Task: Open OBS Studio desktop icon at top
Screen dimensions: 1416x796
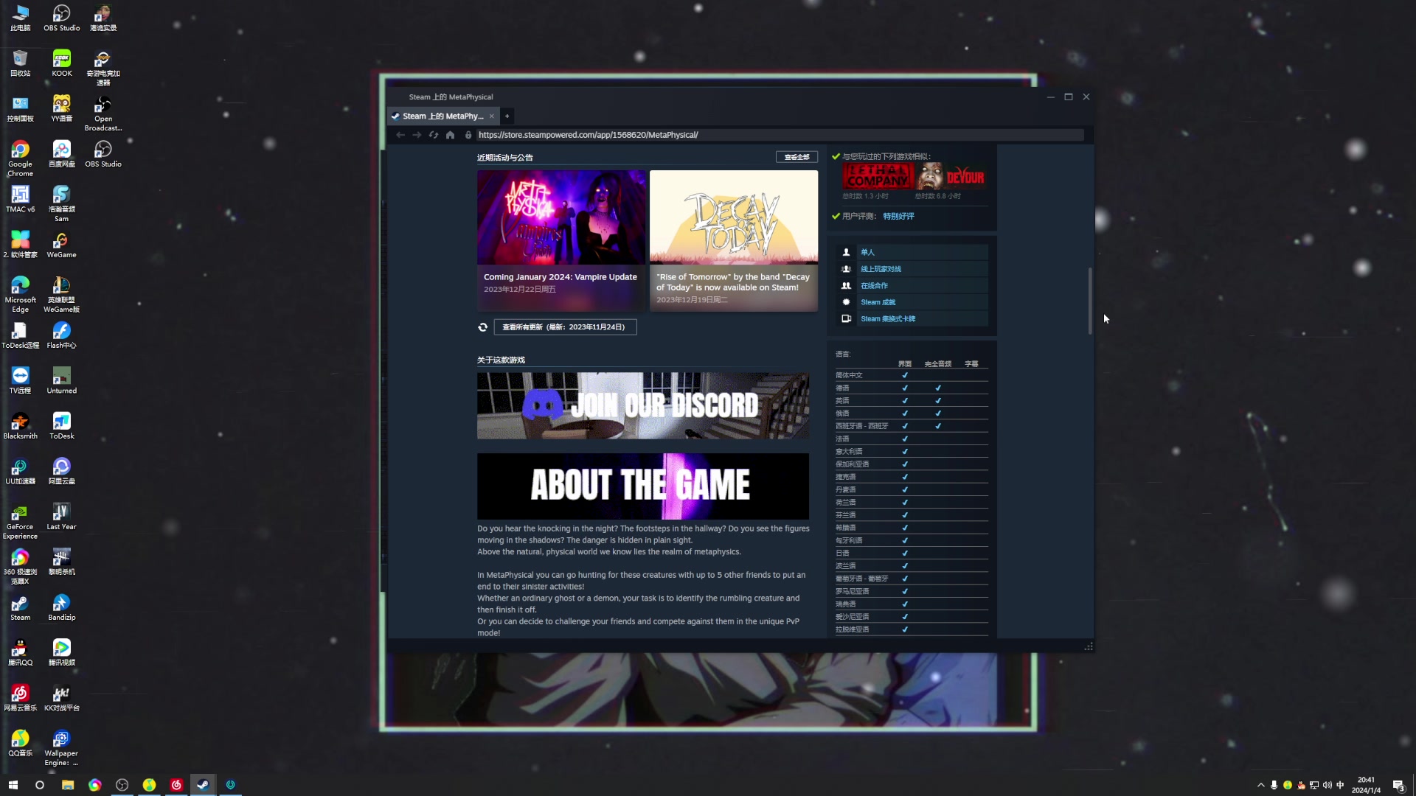Action: [62, 18]
